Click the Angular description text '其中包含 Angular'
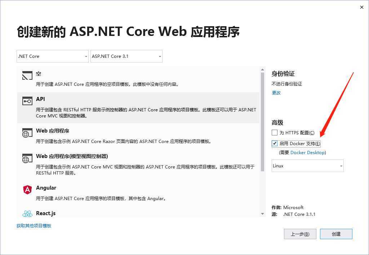This screenshot has width=369, height=255. click(147, 199)
